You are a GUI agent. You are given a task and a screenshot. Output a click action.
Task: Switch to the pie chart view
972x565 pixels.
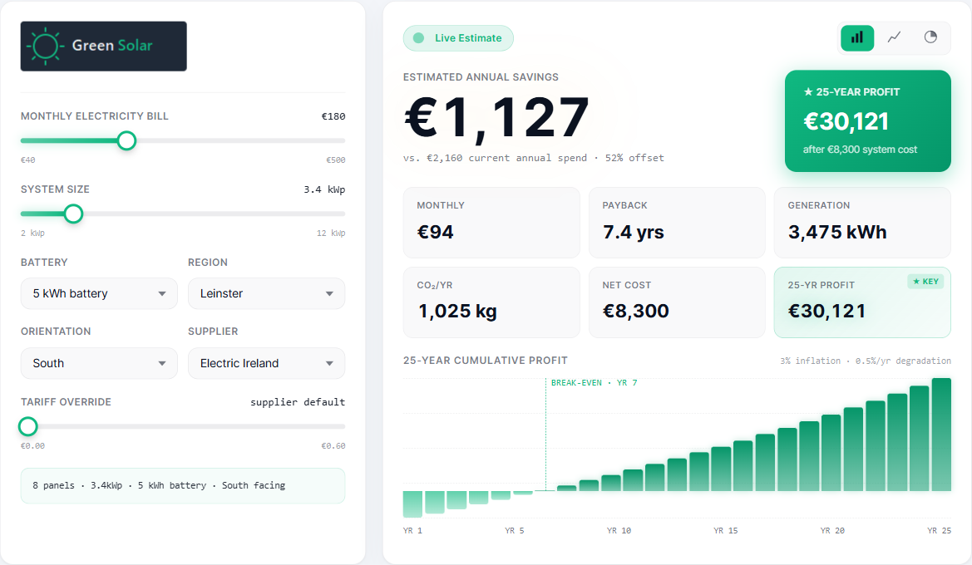[x=930, y=37]
